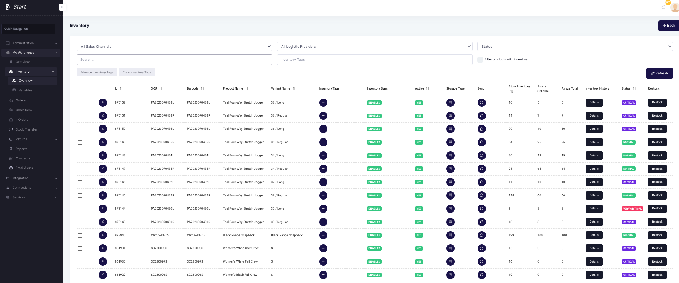Add inventory tag to Black Range Snapback

coord(323,235)
